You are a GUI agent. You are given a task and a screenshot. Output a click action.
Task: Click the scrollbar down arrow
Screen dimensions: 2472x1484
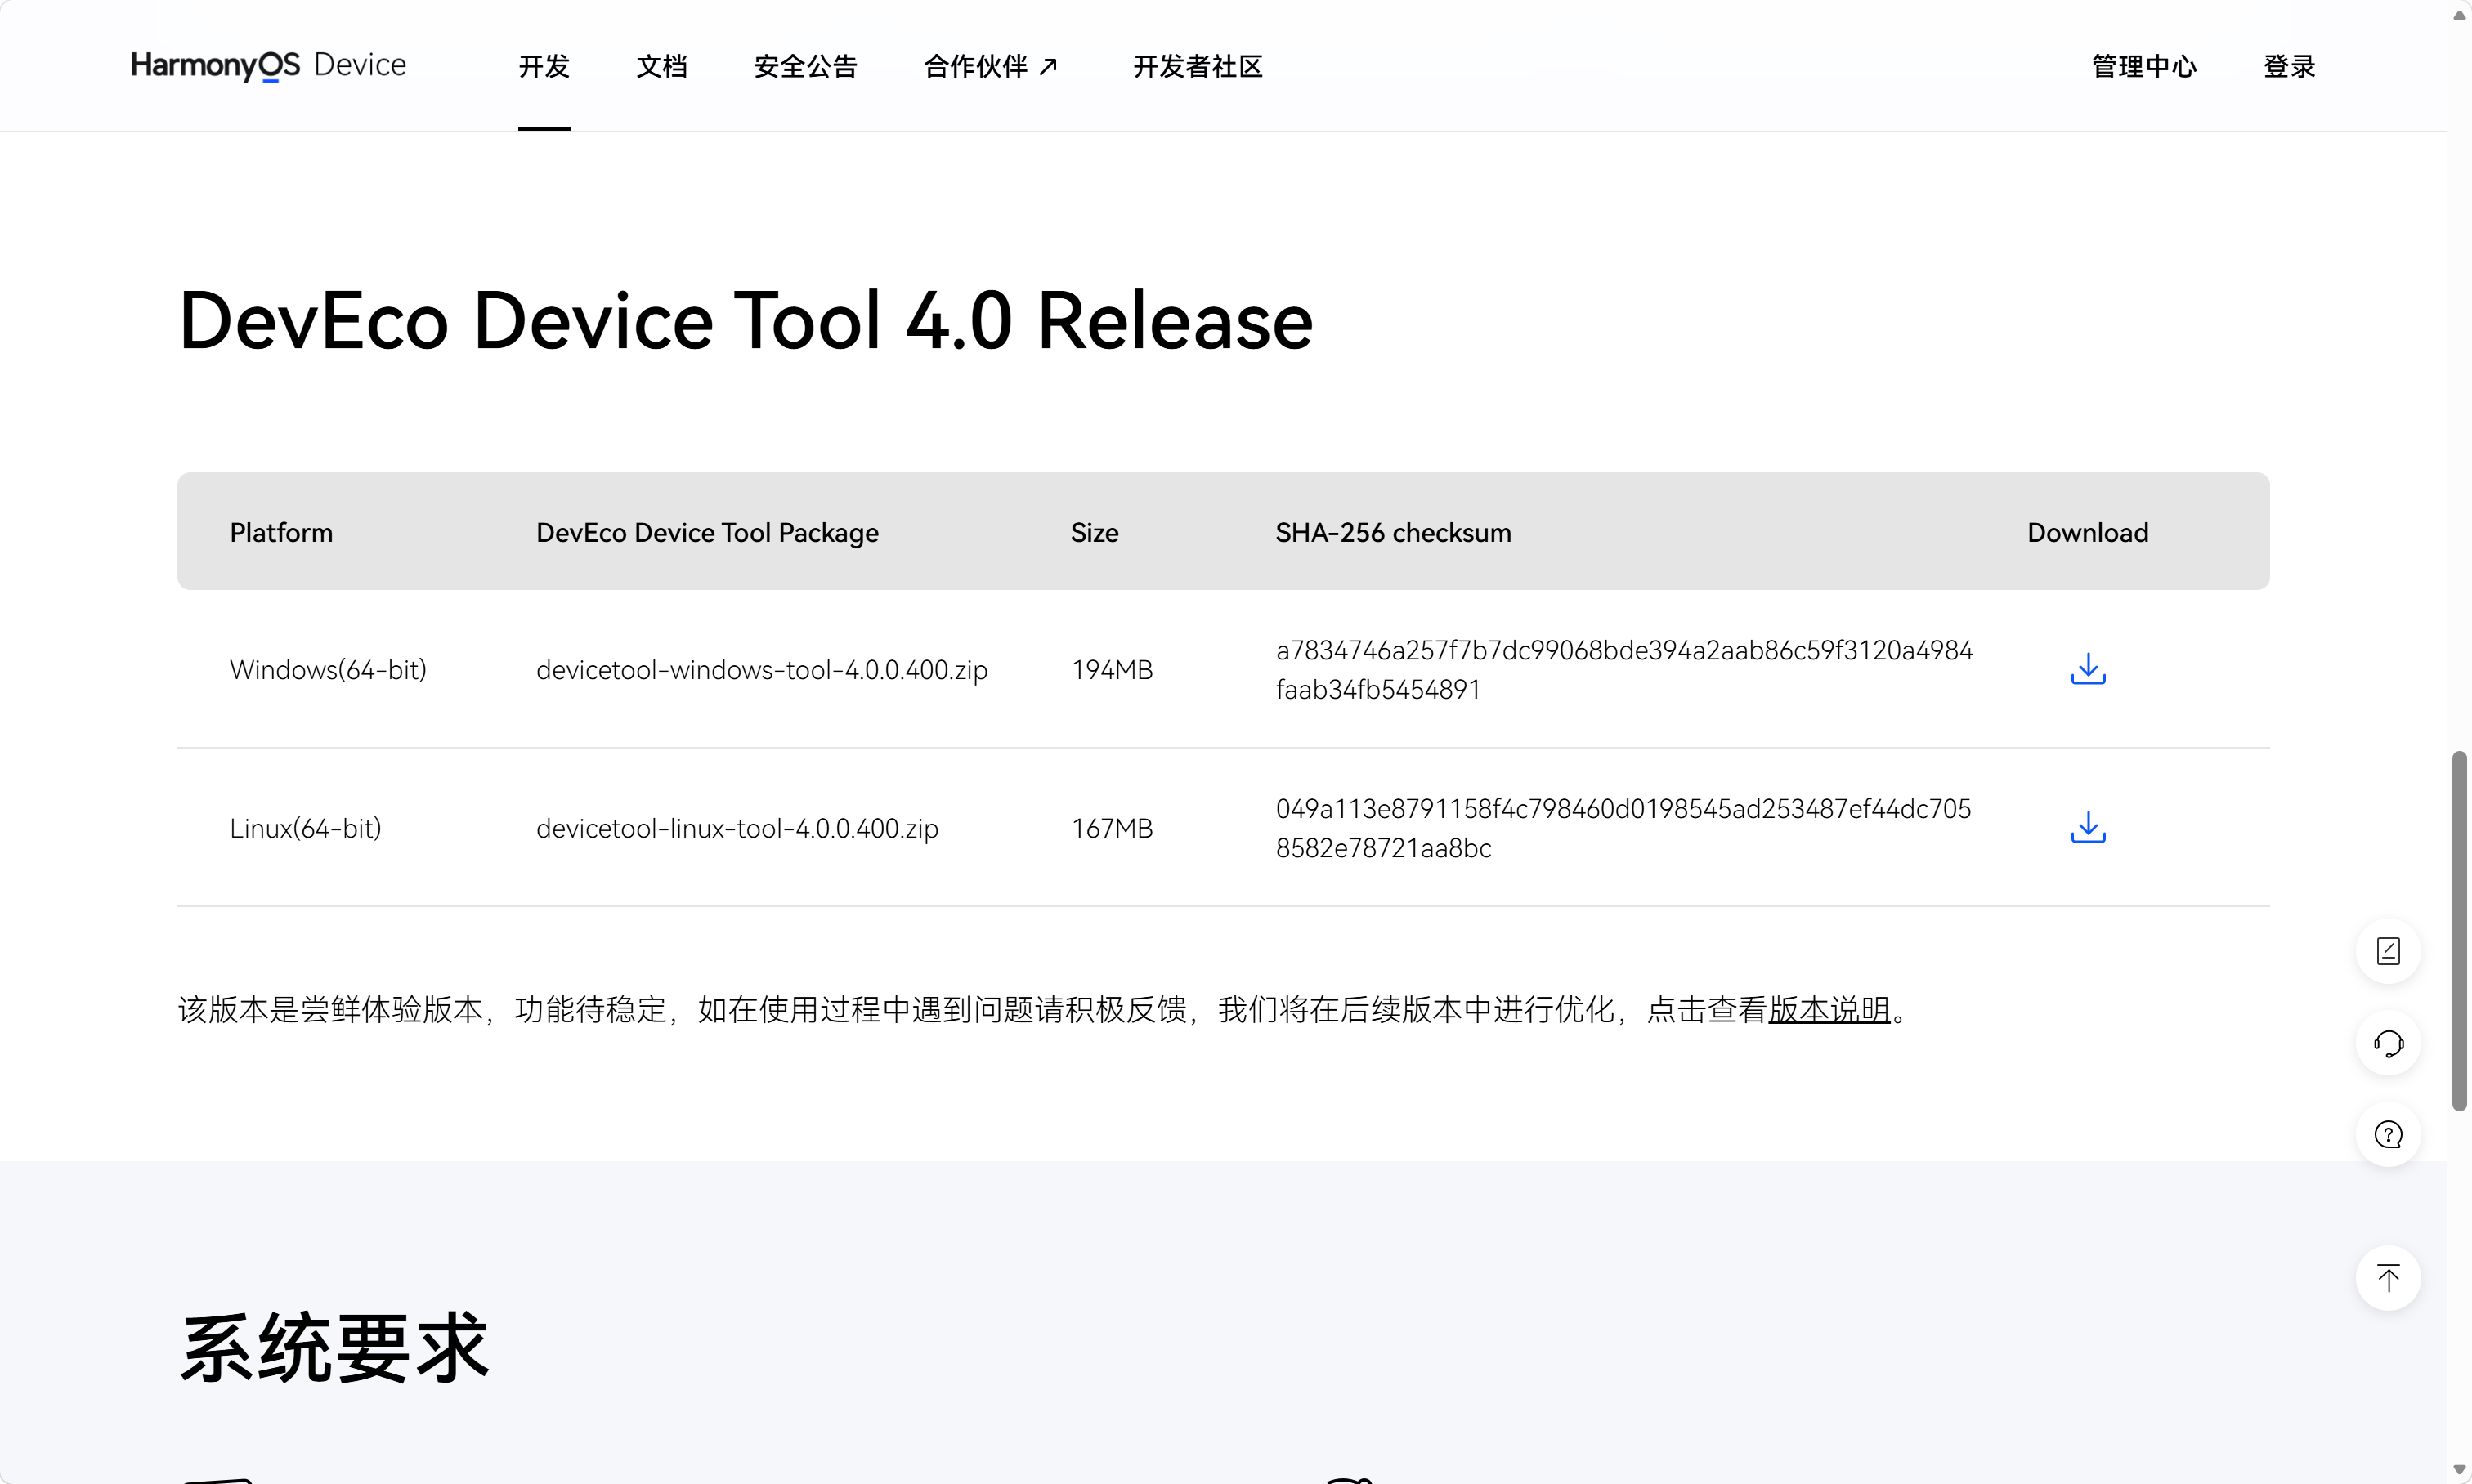(x=2459, y=1470)
